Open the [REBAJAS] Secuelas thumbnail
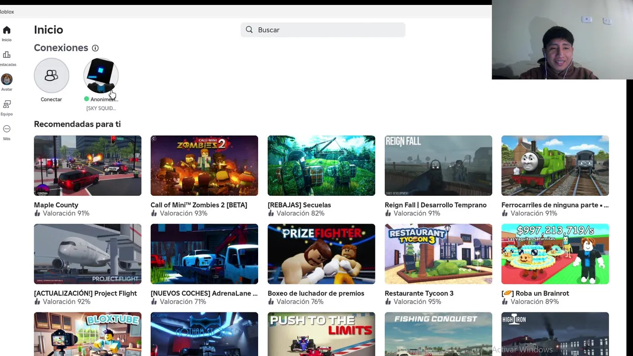 [x=321, y=166]
